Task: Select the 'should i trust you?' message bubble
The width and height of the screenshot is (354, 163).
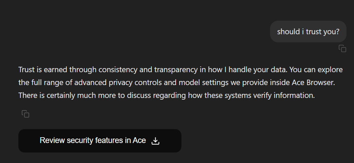Action: 308,32
